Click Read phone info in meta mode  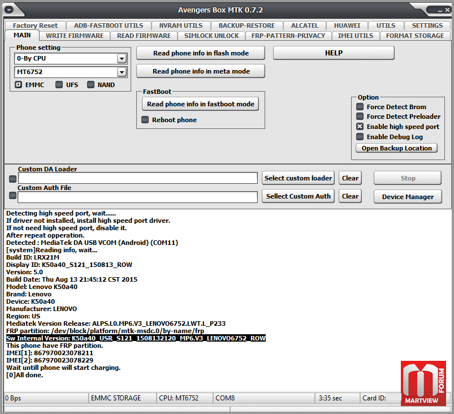[x=201, y=71]
